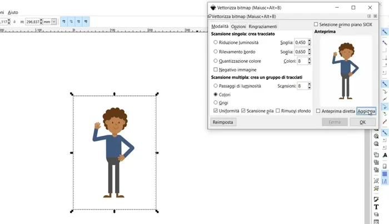Screen dimensions: 389x224
Task: Enable the Negativo immagine checkbox
Action: (x=216, y=70)
